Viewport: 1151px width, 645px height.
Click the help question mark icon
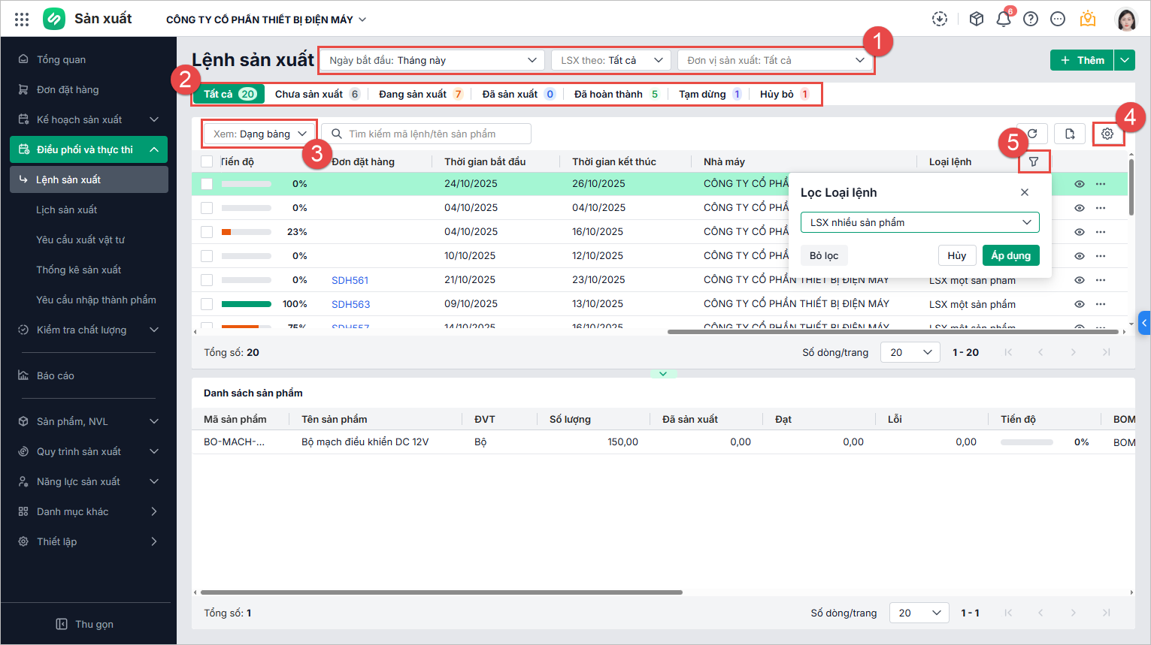pos(1031,20)
